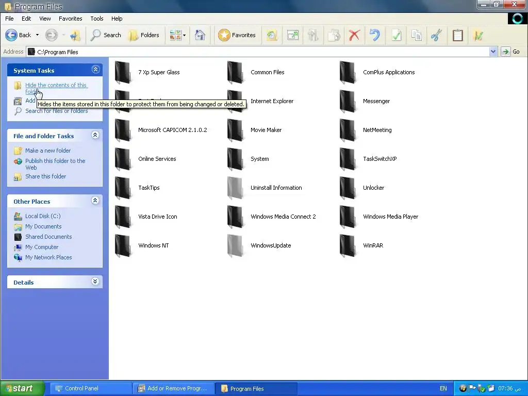Click the window-with-arrow icon beside History

coord(293,35)
